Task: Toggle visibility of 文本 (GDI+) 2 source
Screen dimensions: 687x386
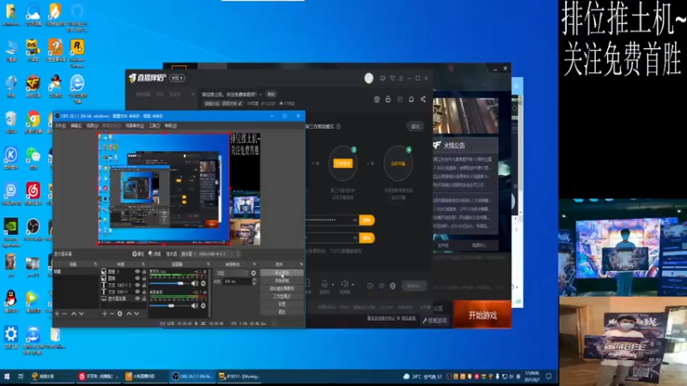Action: (137, 285)
